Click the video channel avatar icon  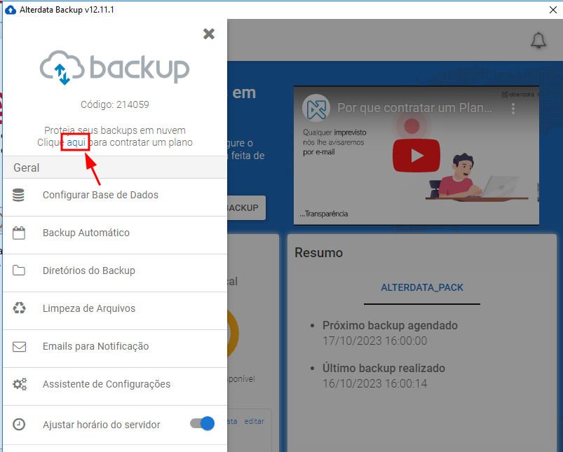pyautogui.click(x=316, y=108)
